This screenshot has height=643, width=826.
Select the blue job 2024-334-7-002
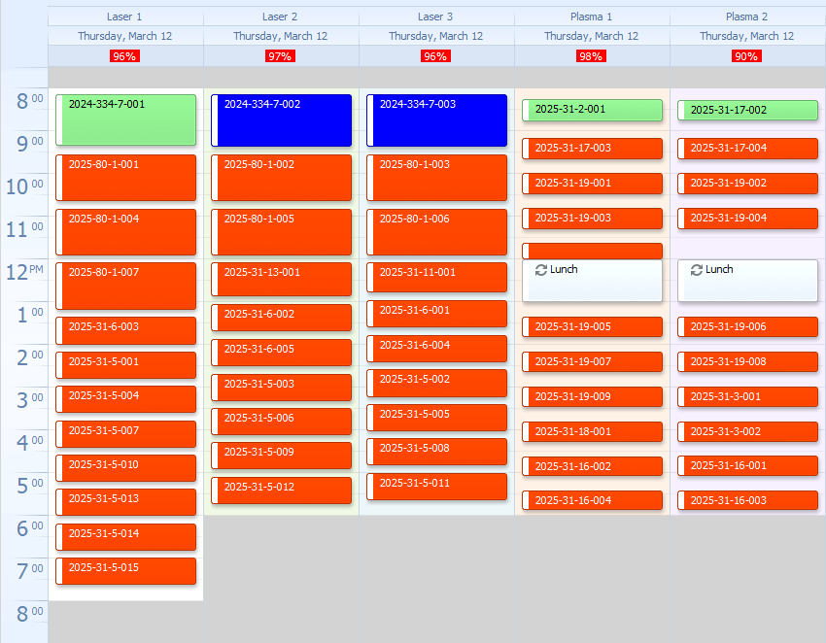pyautogui.click(x=282, y=120)
